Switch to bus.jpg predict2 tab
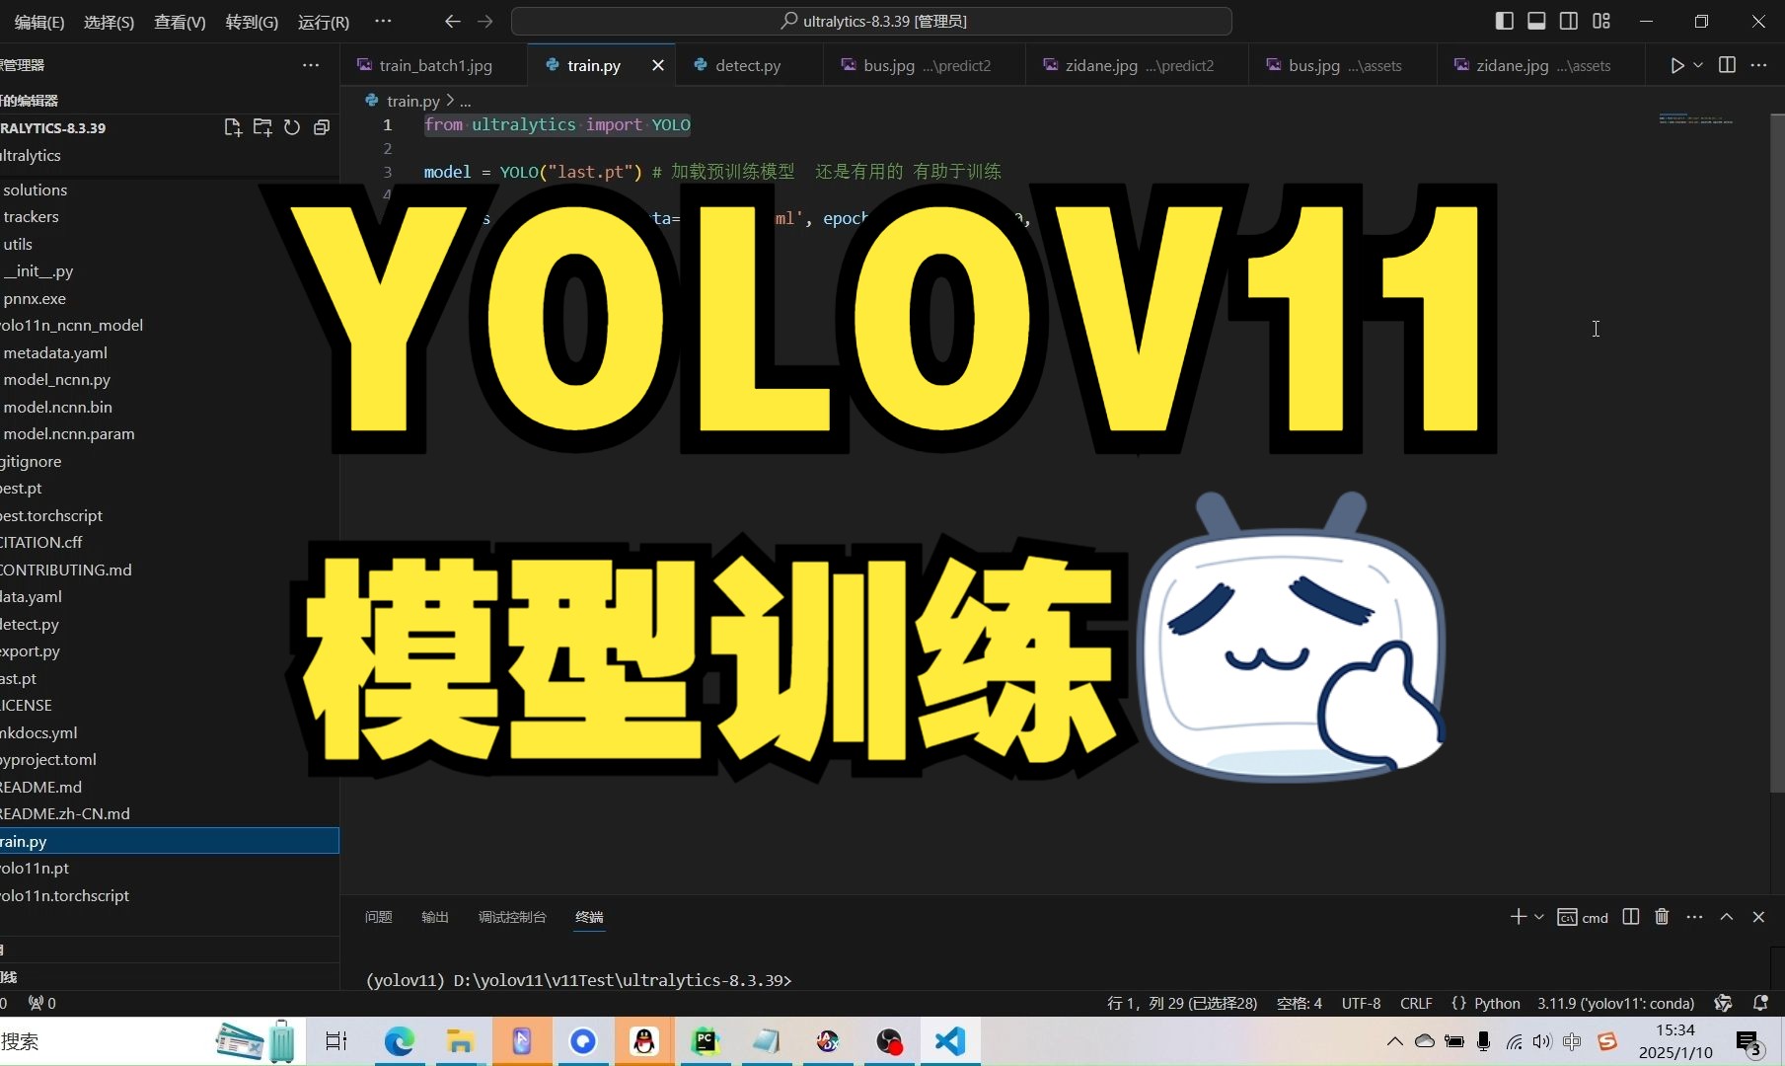Viewport: 1785px width, 1066px height. pyautogui.click(x=926, y=65)
